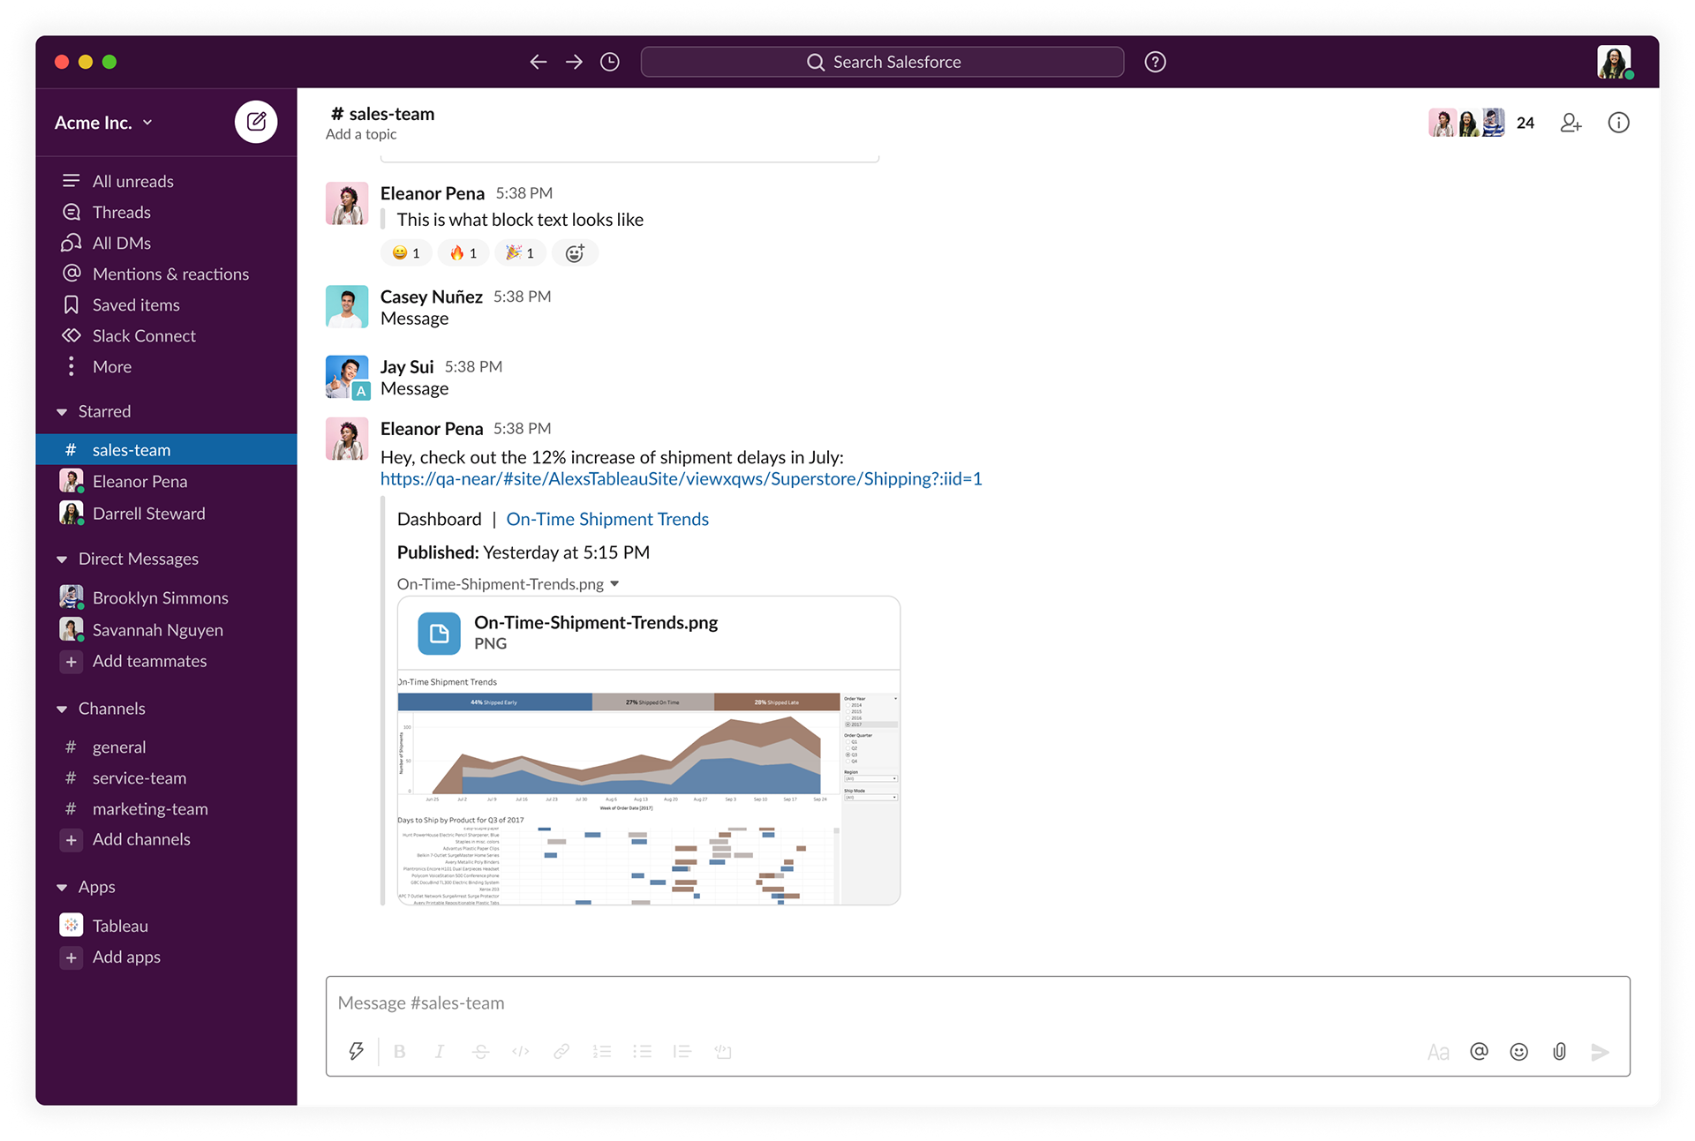Screen dimensions: 1695x1141
Task: Apply blockquote formatting in composer
Action: click(x=682, y=1051)
